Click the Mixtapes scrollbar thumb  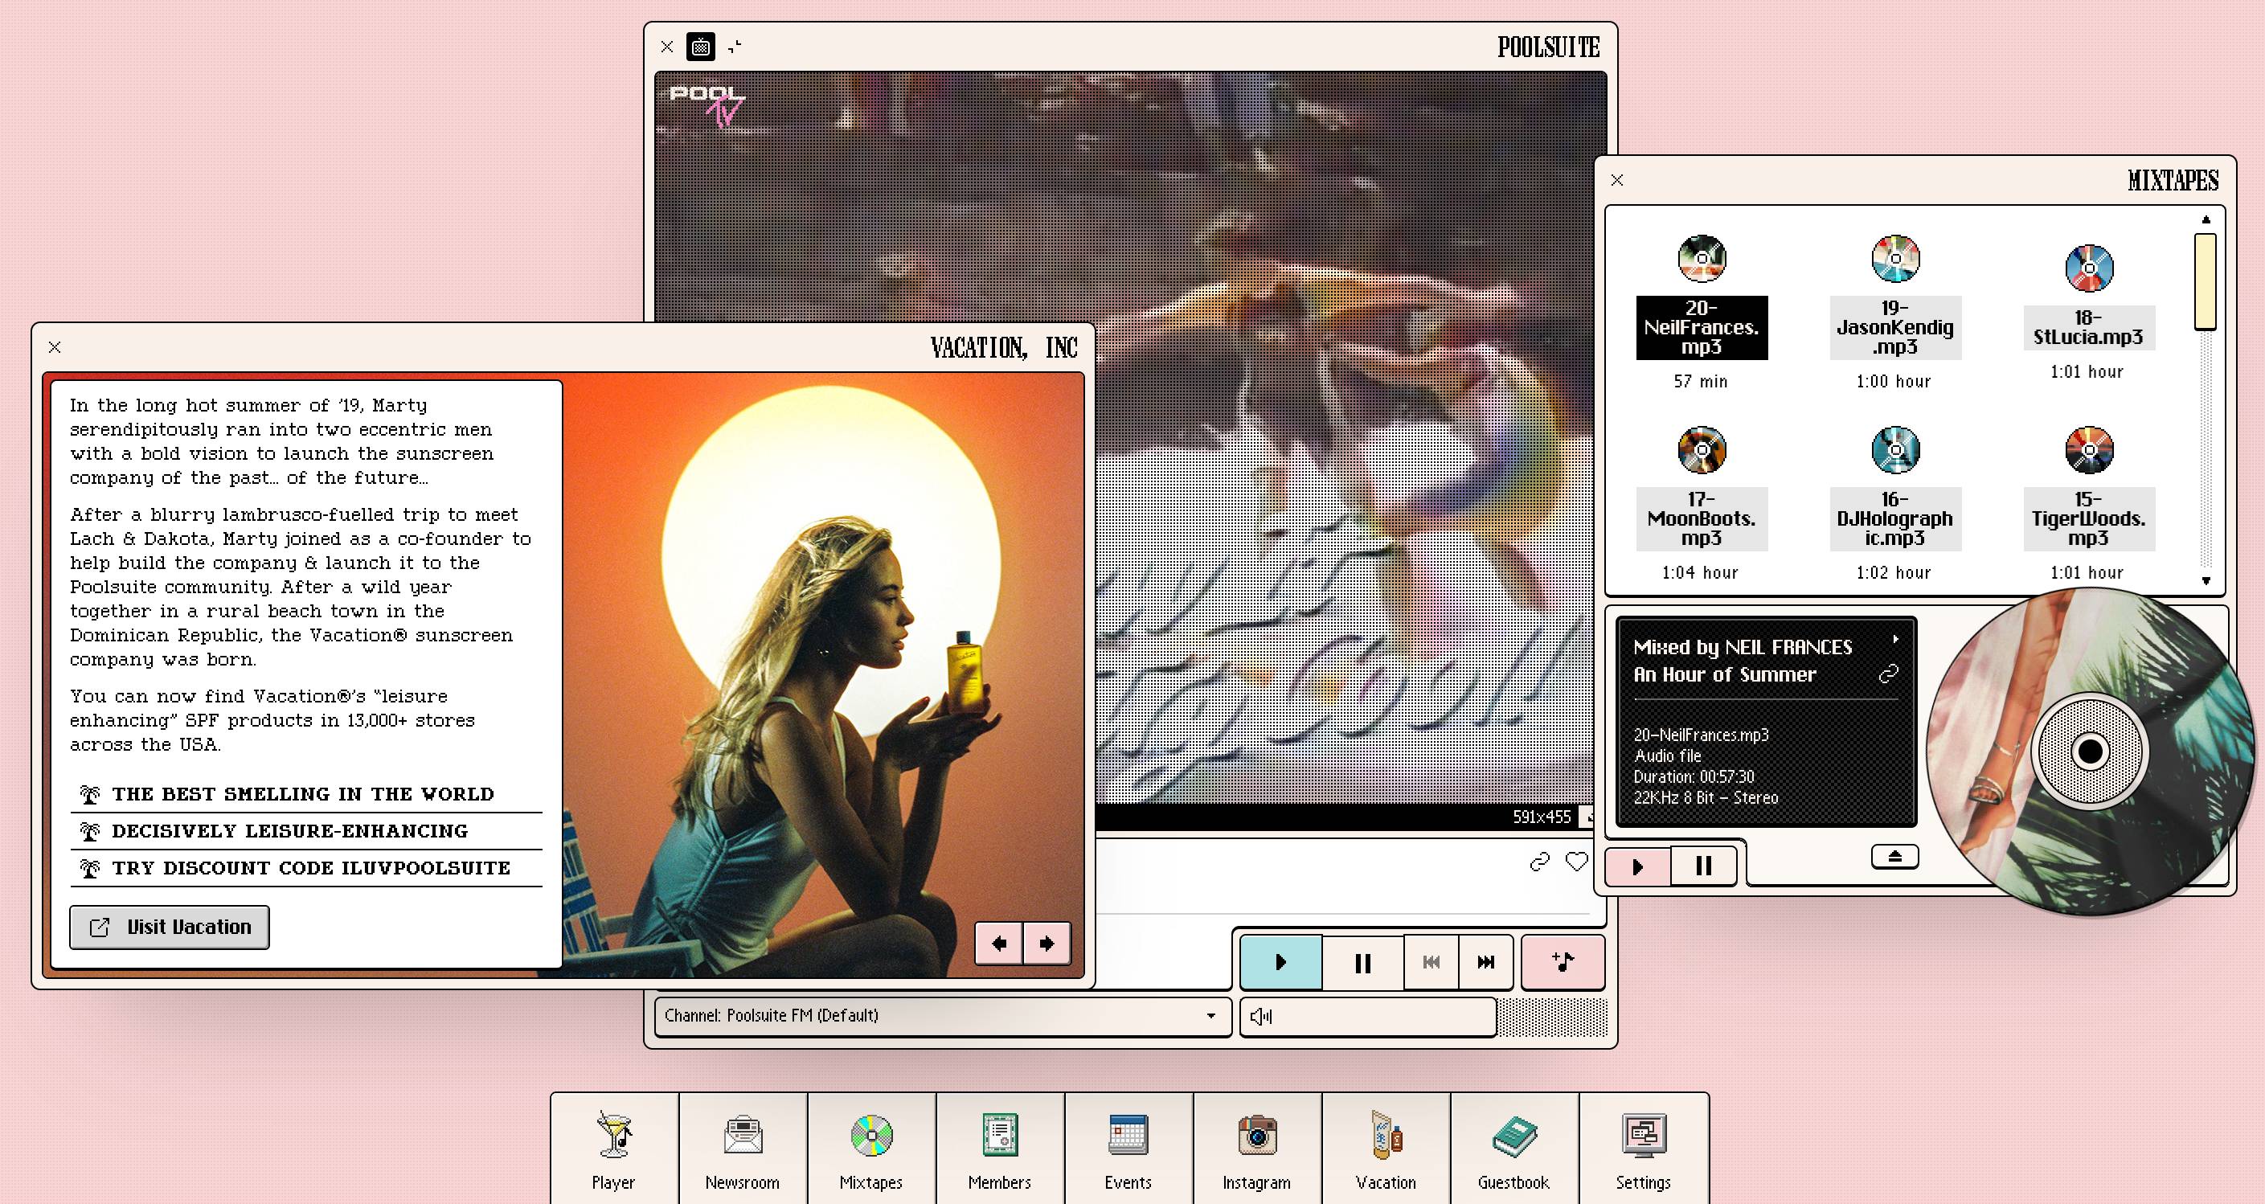point(2206,281)
